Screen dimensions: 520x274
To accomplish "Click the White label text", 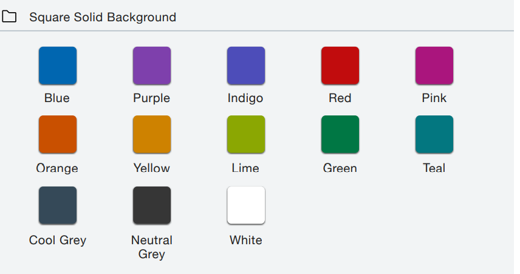I will (246, 240).
